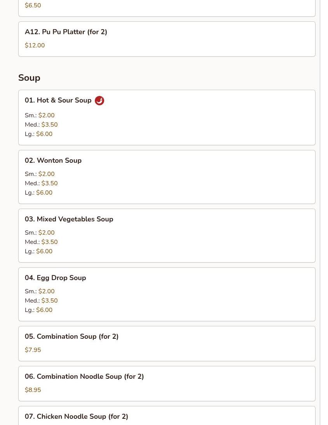Pick the large Wonton Soup price
Viewport: 328px width, 425px height.
click(x=44, y=192)
